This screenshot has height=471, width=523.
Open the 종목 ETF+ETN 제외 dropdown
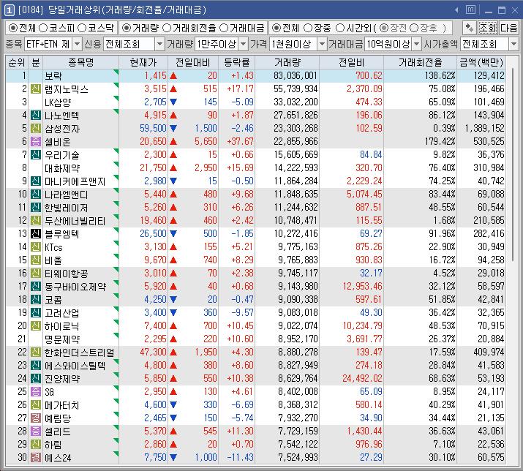77,44
